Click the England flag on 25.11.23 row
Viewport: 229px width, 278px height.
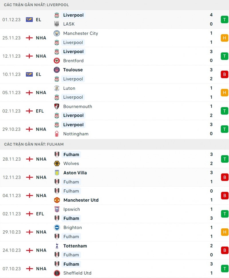point(29,38)
